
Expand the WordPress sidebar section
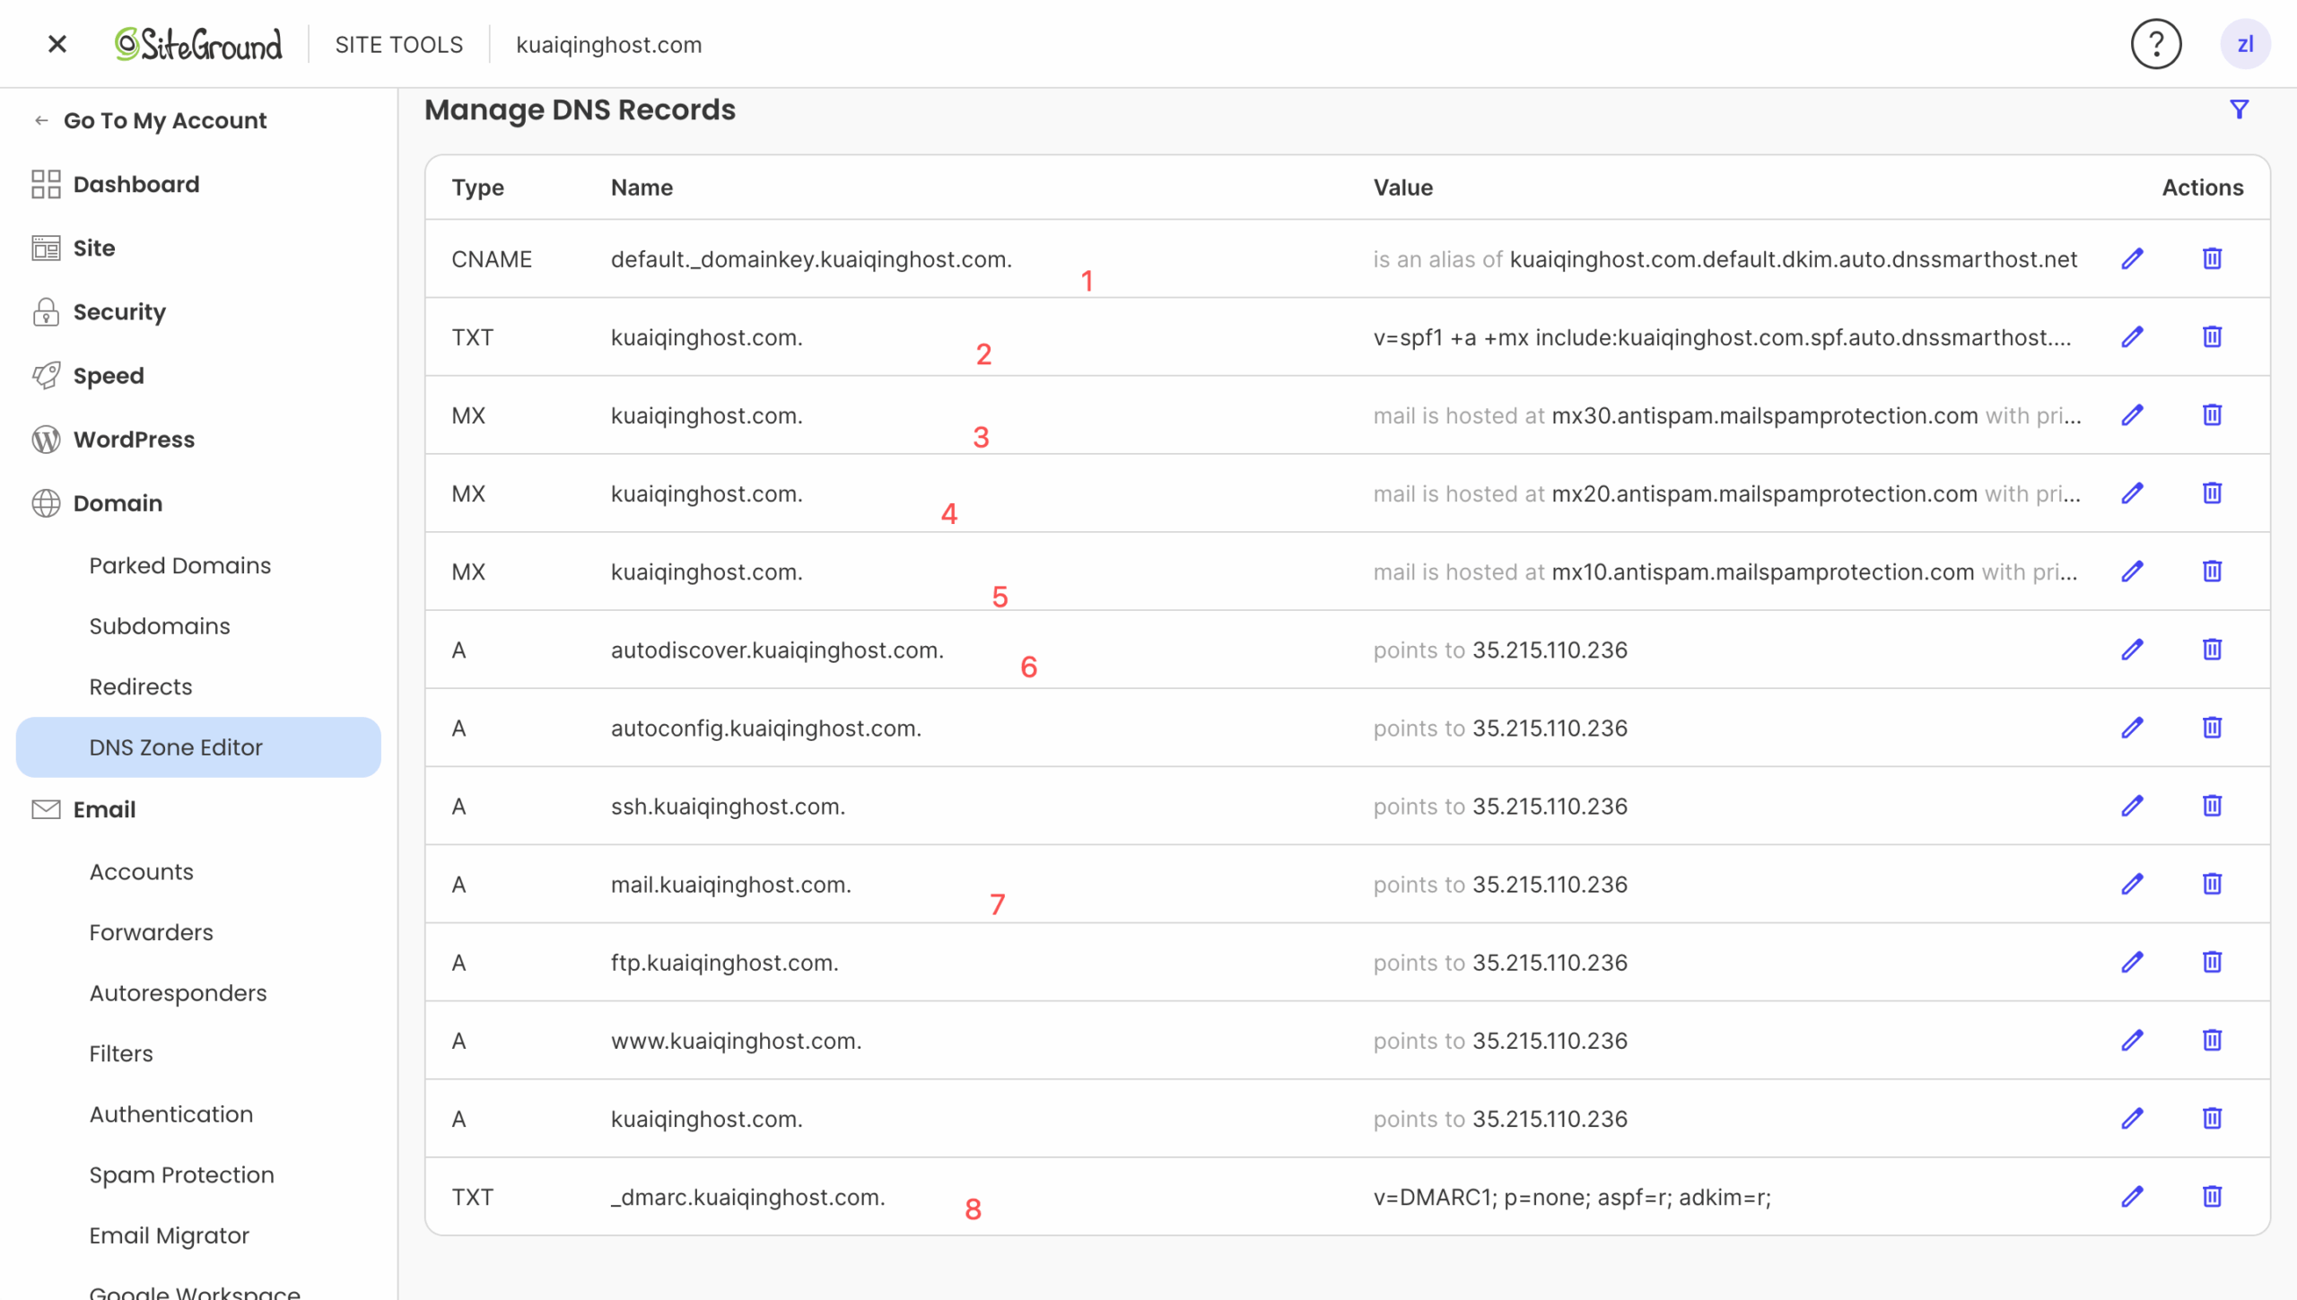coord(134,440)
